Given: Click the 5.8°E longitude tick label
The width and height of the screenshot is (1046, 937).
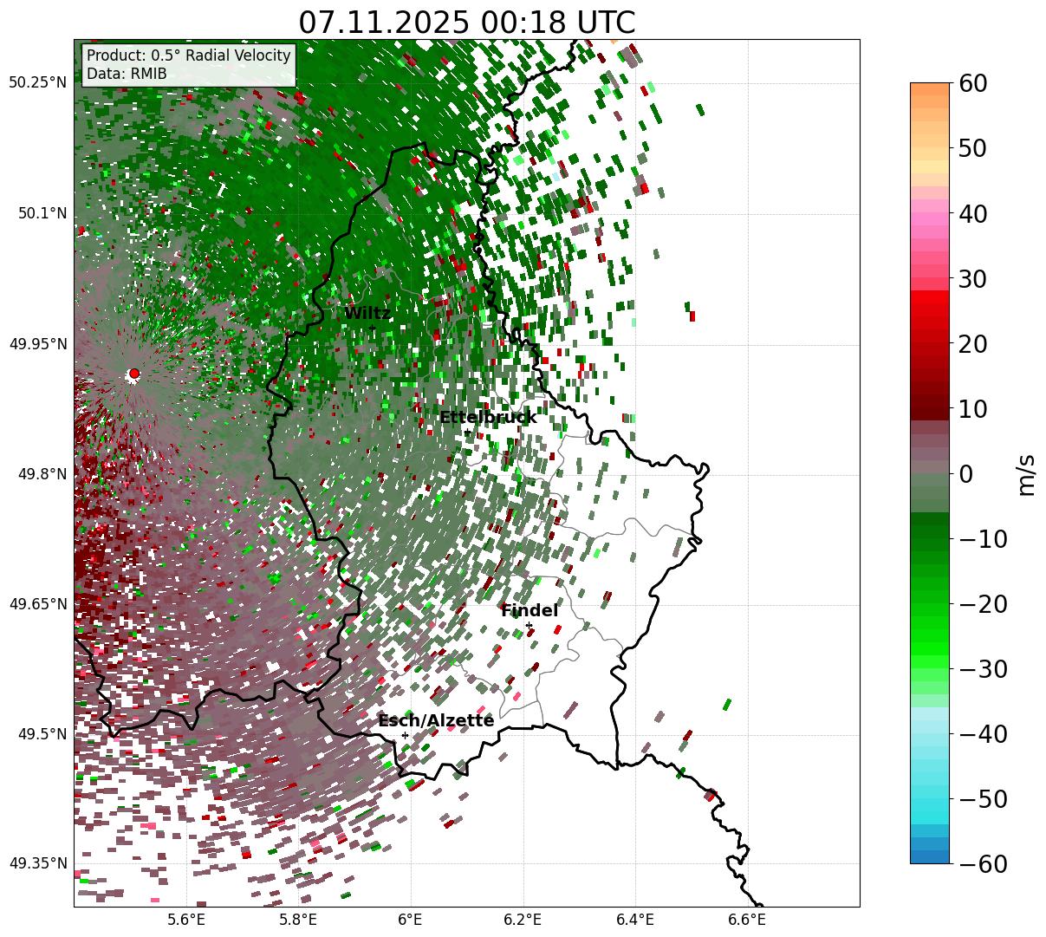Looking at the screenshot, I should tap(299, 921).
